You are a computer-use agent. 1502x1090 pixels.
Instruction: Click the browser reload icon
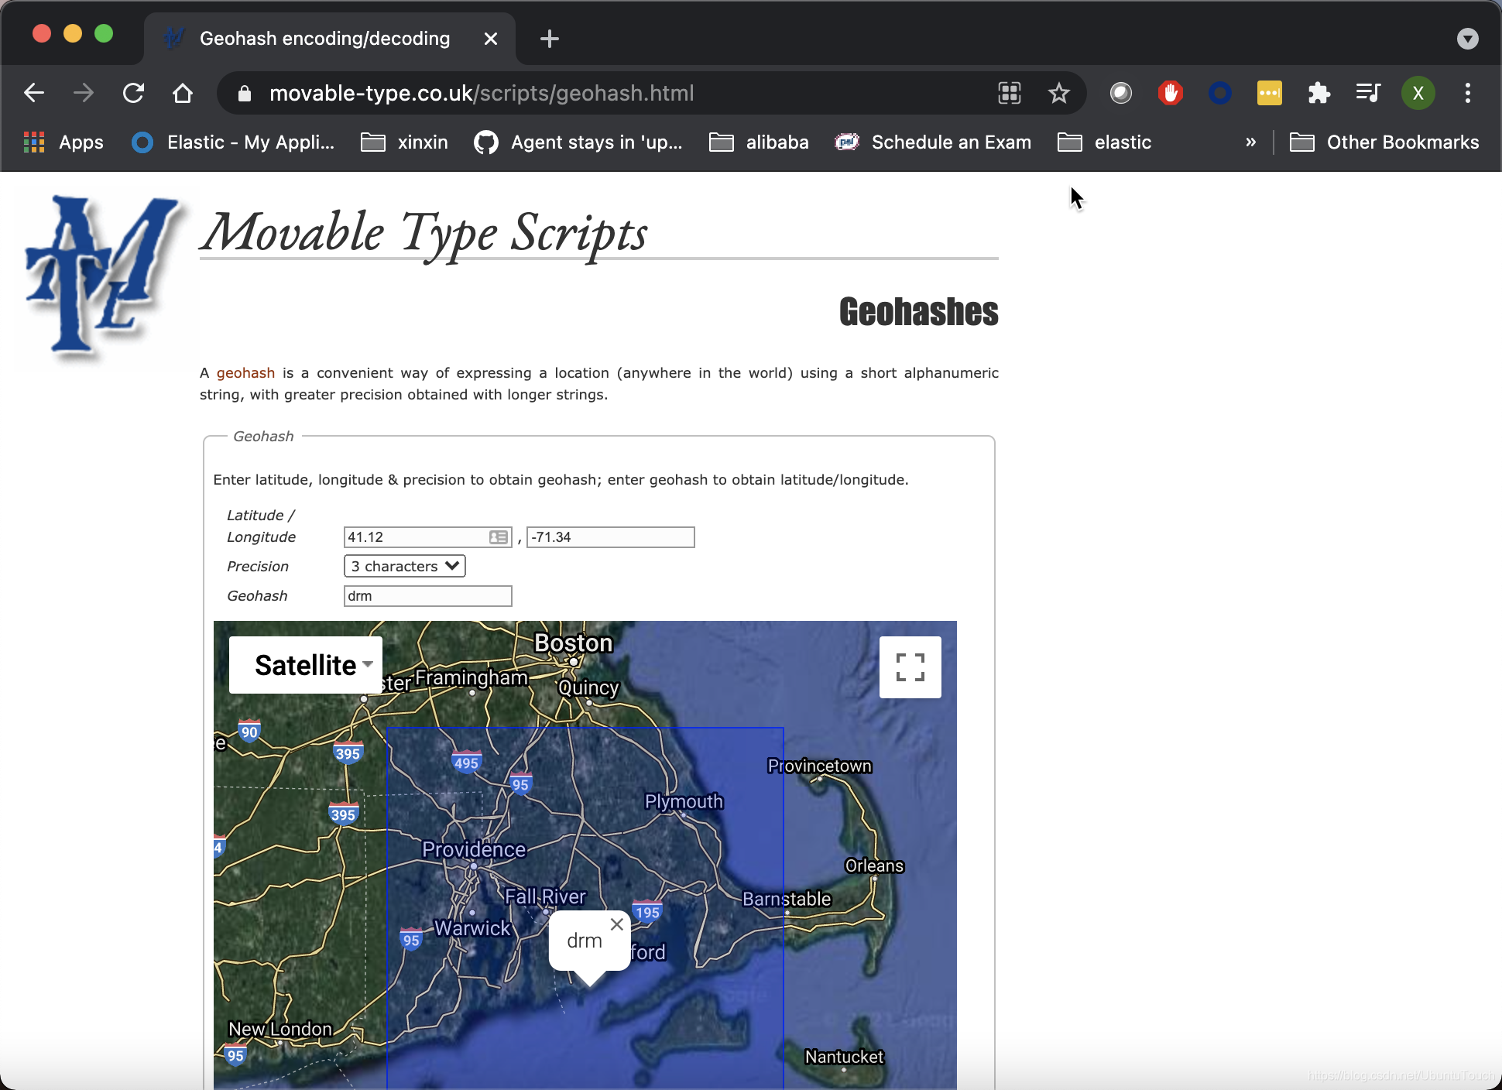pos(133,94)
